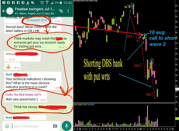Screen dimensions: 179x131
Task: Select the 'Think hot money' sent message
Action: point(41,108)
